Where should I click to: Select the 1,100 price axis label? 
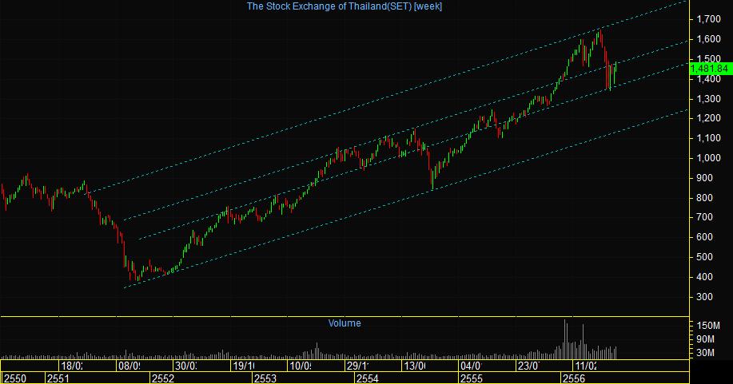(708, 138)
